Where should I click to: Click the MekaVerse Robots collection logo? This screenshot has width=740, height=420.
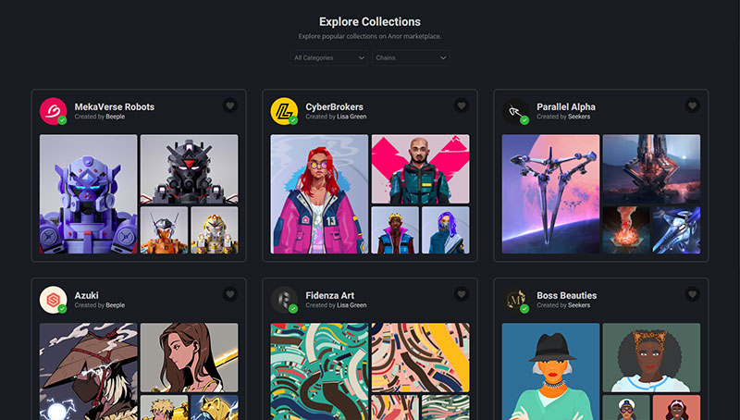(53, 111)
